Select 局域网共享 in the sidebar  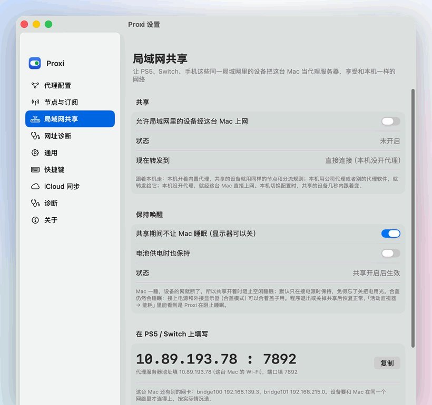click(70, 119)
